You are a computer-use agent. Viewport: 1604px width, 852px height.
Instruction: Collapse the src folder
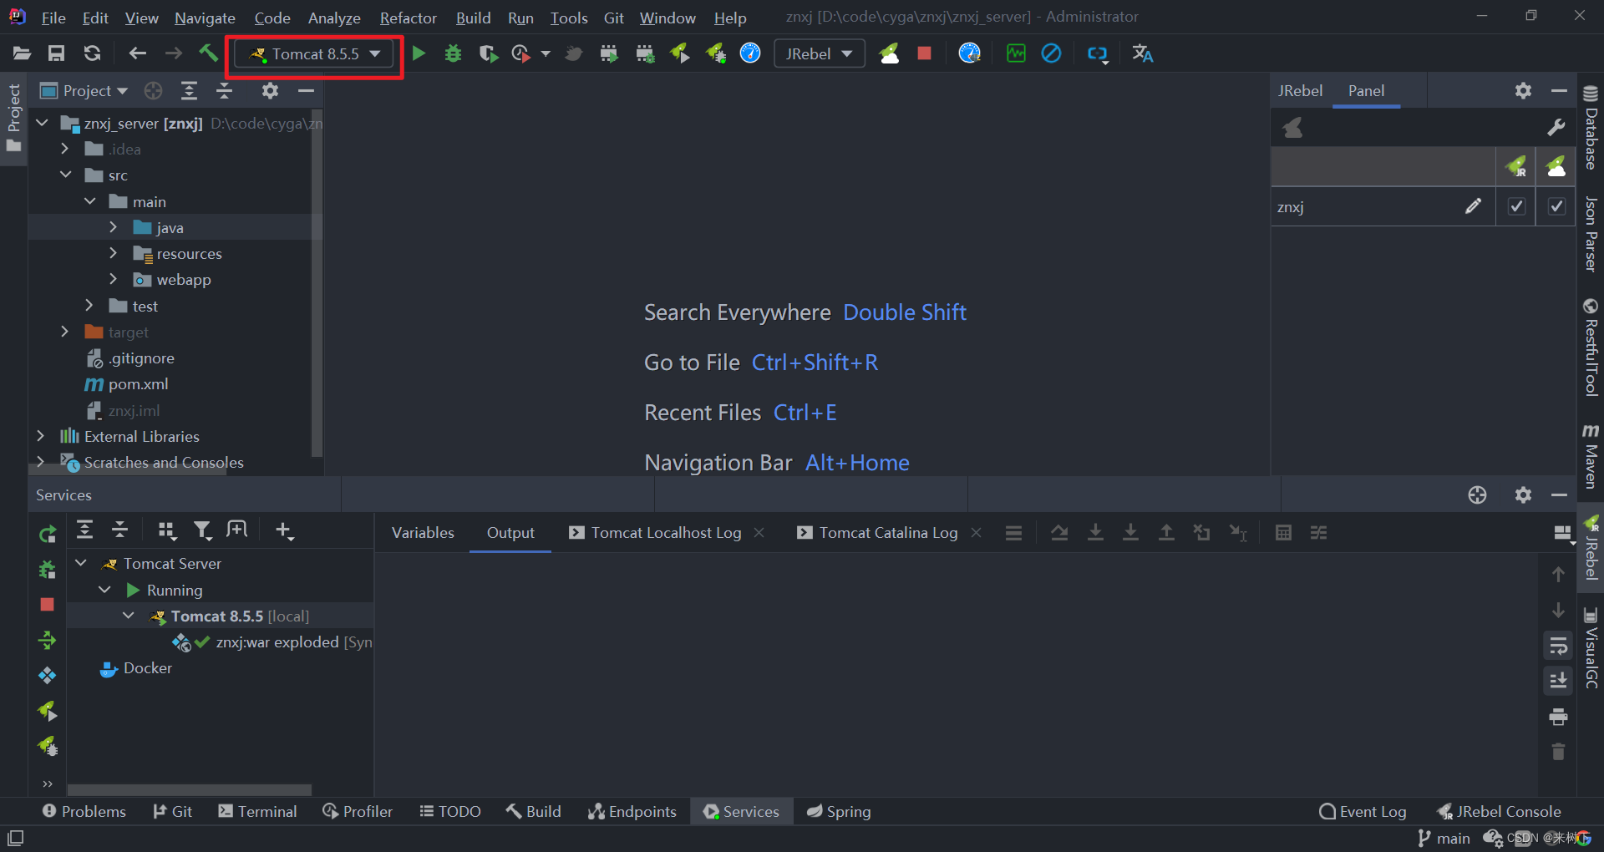[x=65, y=175]
